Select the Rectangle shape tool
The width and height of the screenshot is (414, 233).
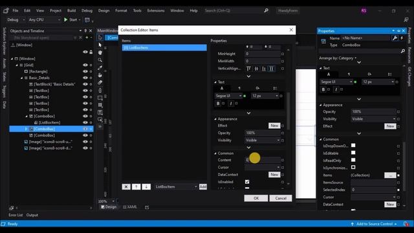click(100, 98)
